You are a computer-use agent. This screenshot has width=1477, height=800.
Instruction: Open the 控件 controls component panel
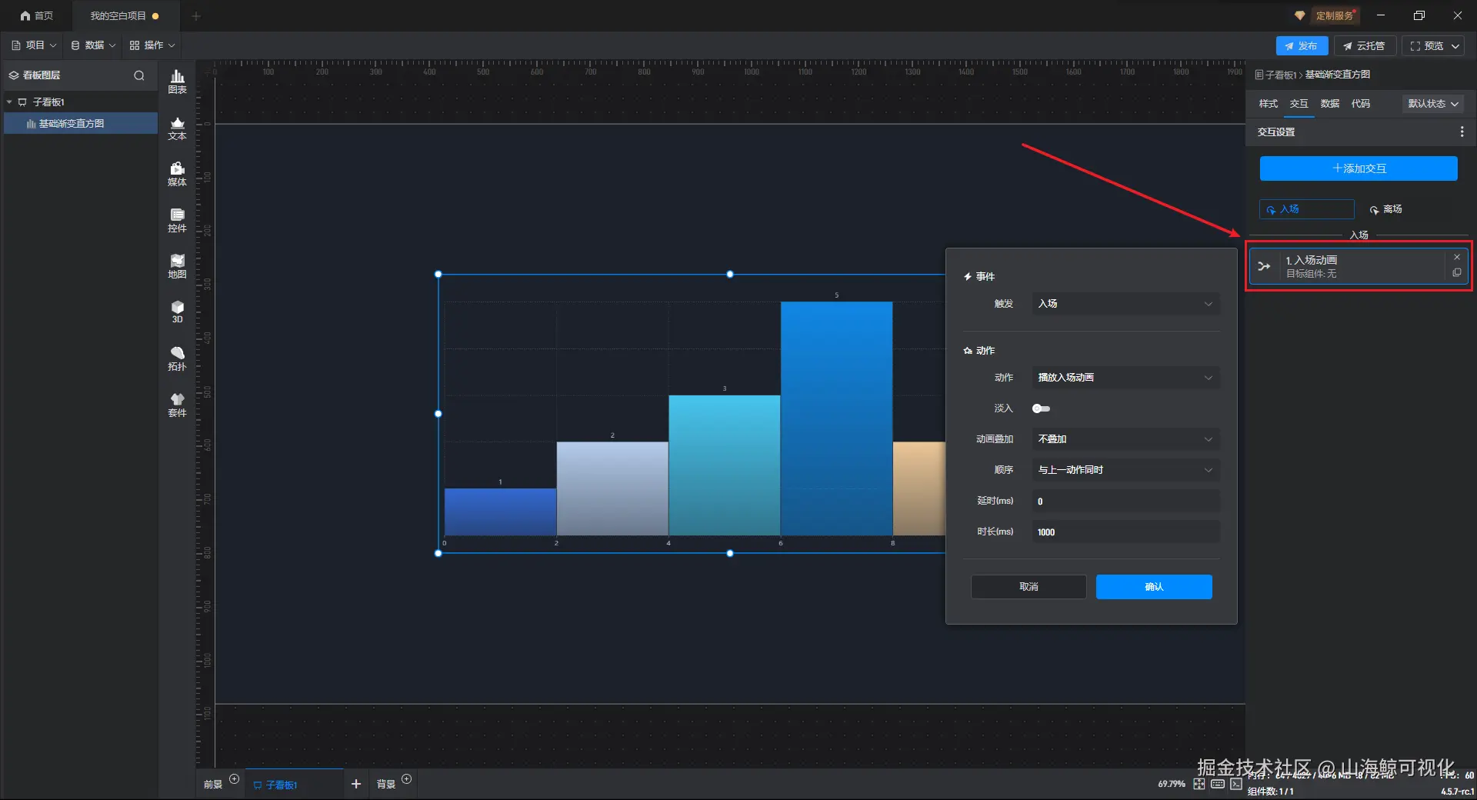(x=177, y=220)
